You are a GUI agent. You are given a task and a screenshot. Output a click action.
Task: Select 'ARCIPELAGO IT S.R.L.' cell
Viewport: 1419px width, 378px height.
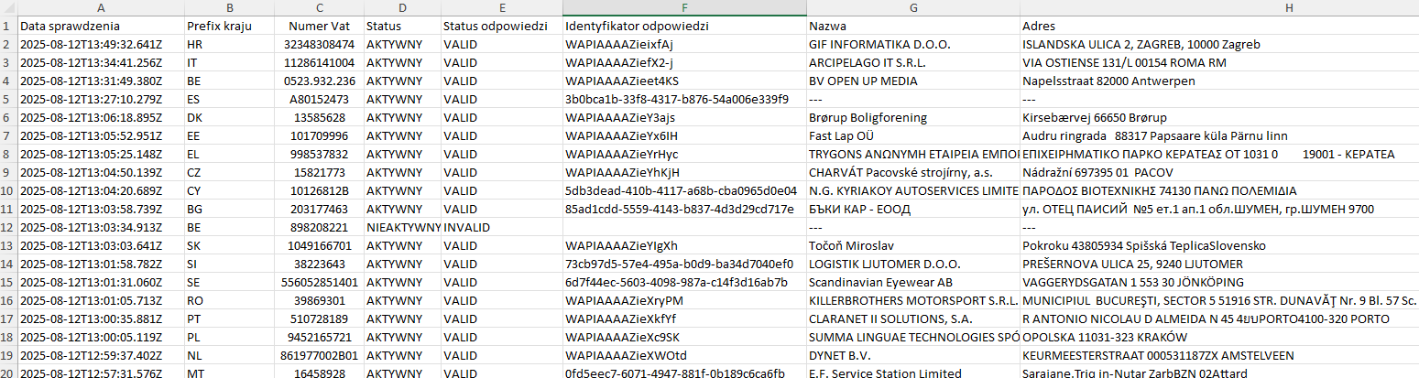(912, 62)
